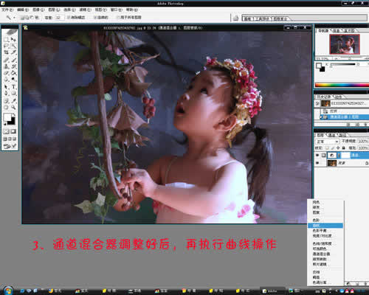Choose 色彩平衡 in the adjustment popup

click(x=325, y=231)
